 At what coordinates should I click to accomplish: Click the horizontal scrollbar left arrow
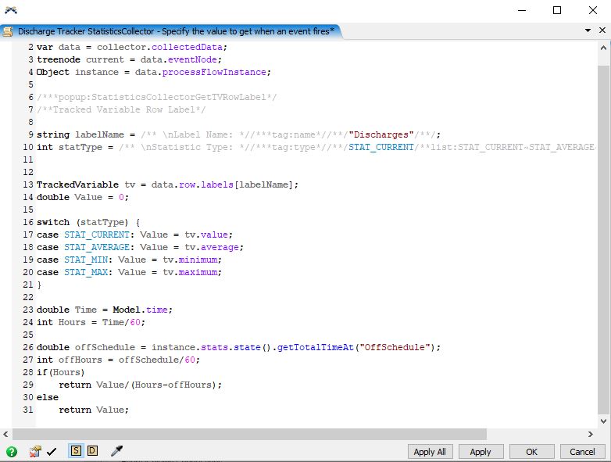(x=5, y=434)
